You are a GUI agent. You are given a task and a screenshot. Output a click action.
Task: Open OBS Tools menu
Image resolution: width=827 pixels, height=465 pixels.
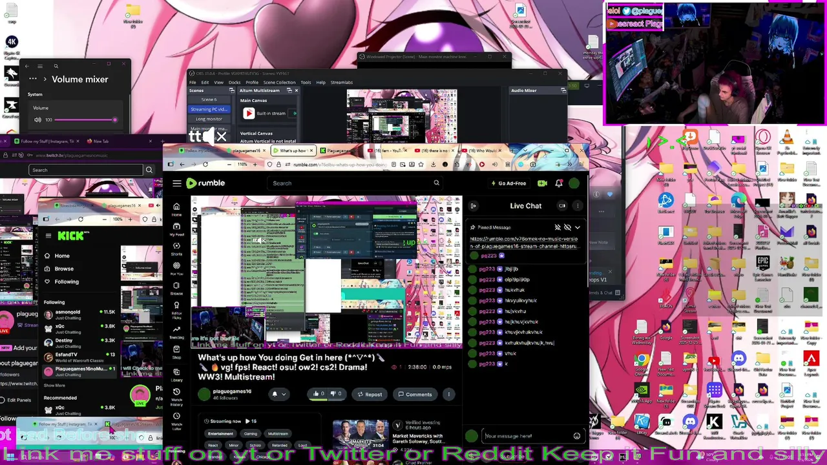tap(306, 82)
